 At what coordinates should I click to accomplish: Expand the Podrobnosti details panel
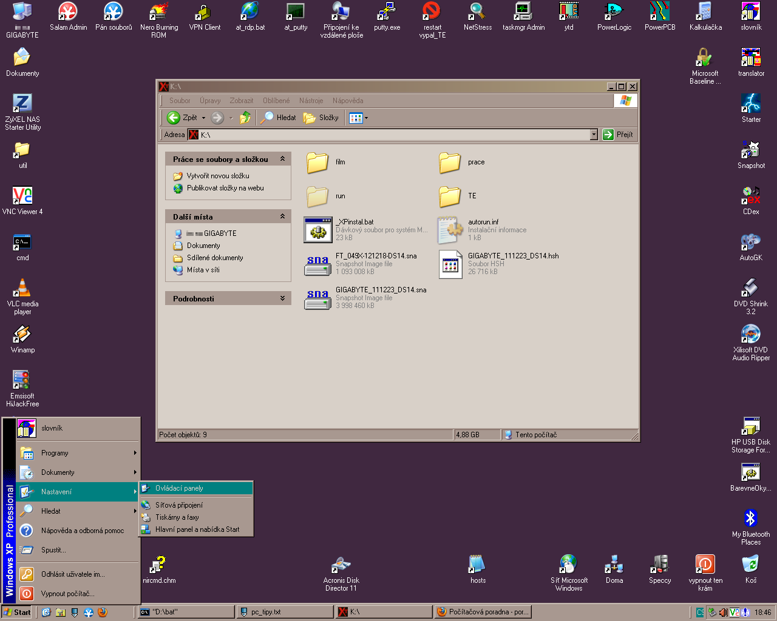282,298
